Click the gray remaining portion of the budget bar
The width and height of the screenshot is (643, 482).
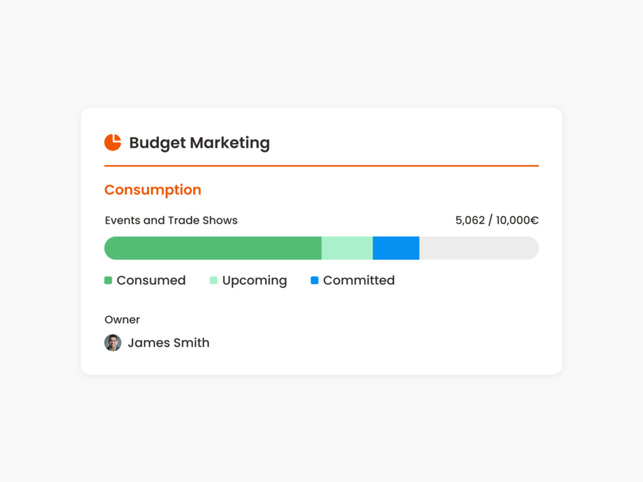click(478, 248)
